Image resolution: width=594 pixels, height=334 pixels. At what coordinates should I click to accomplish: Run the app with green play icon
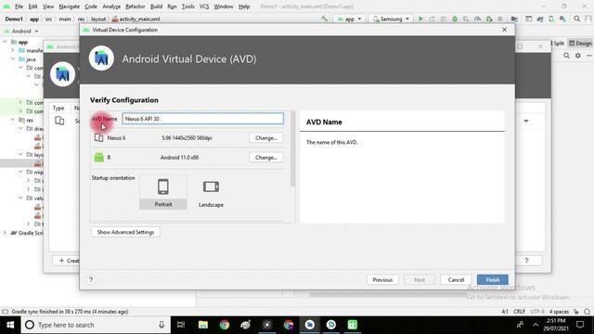click(420, 19)
